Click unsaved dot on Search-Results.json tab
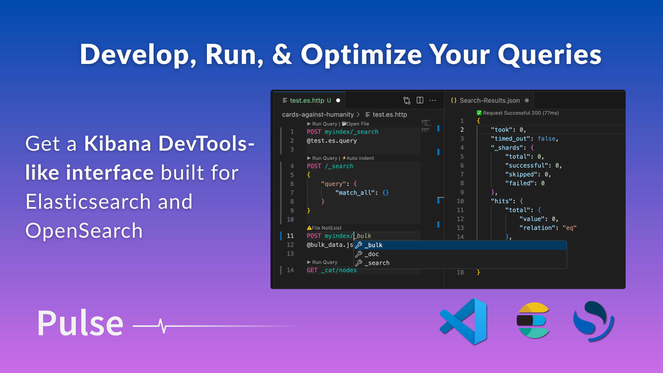 527,100
